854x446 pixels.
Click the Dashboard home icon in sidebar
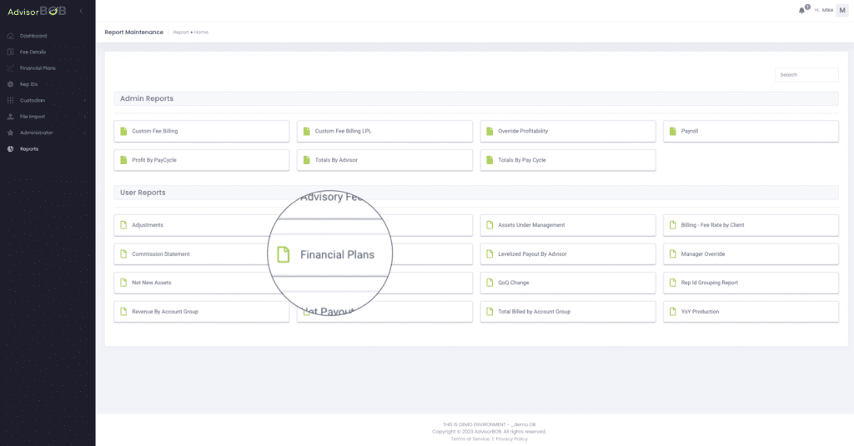[x=10, y=36]
